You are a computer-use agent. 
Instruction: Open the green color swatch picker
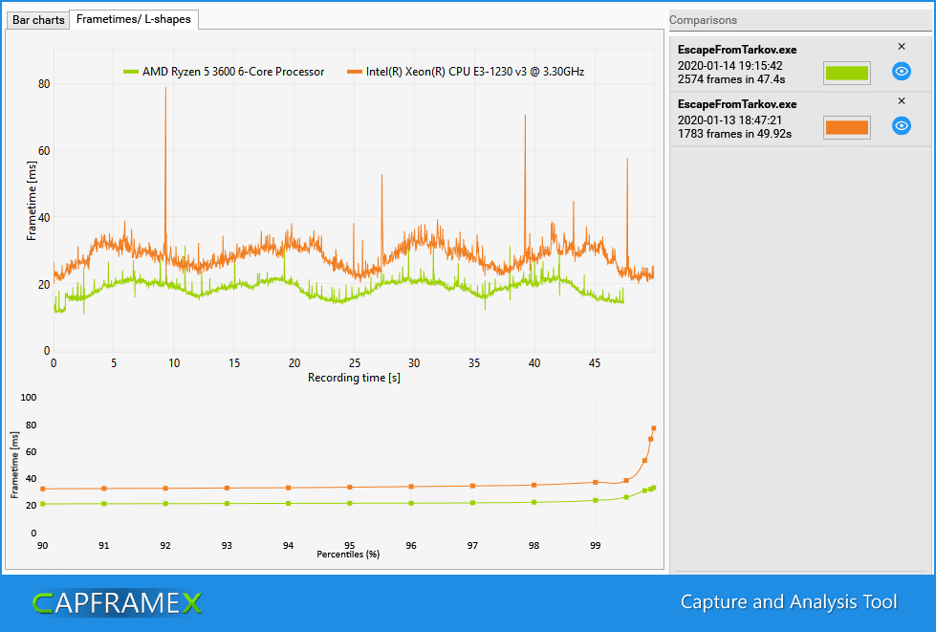(846, 73)
